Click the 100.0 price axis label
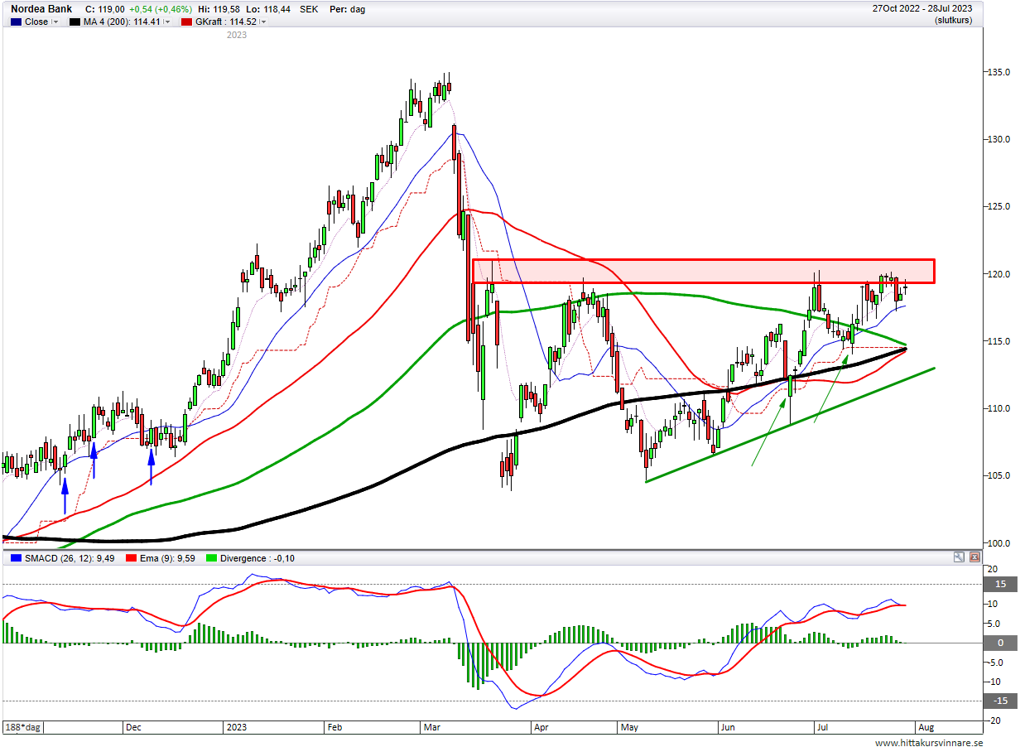 click(x=1000, y=543)
